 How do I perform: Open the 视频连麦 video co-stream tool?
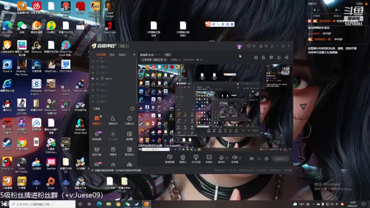pos(97,136)
